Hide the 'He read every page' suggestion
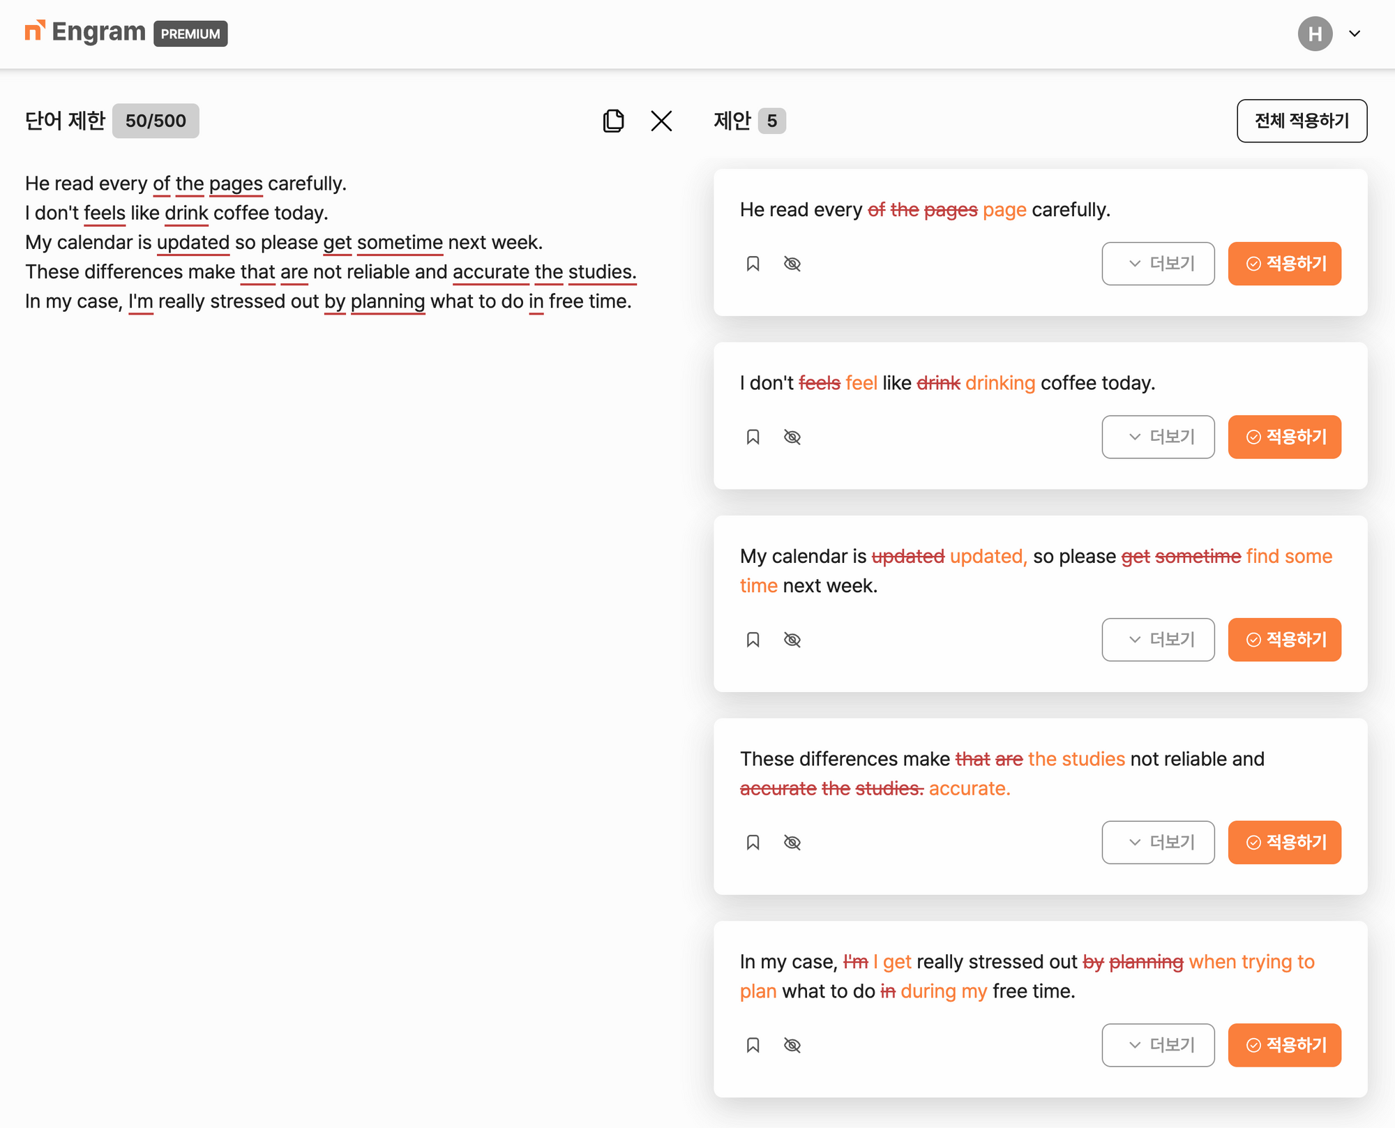The height and width of the screenshot is (1128, 1395). 792,264
